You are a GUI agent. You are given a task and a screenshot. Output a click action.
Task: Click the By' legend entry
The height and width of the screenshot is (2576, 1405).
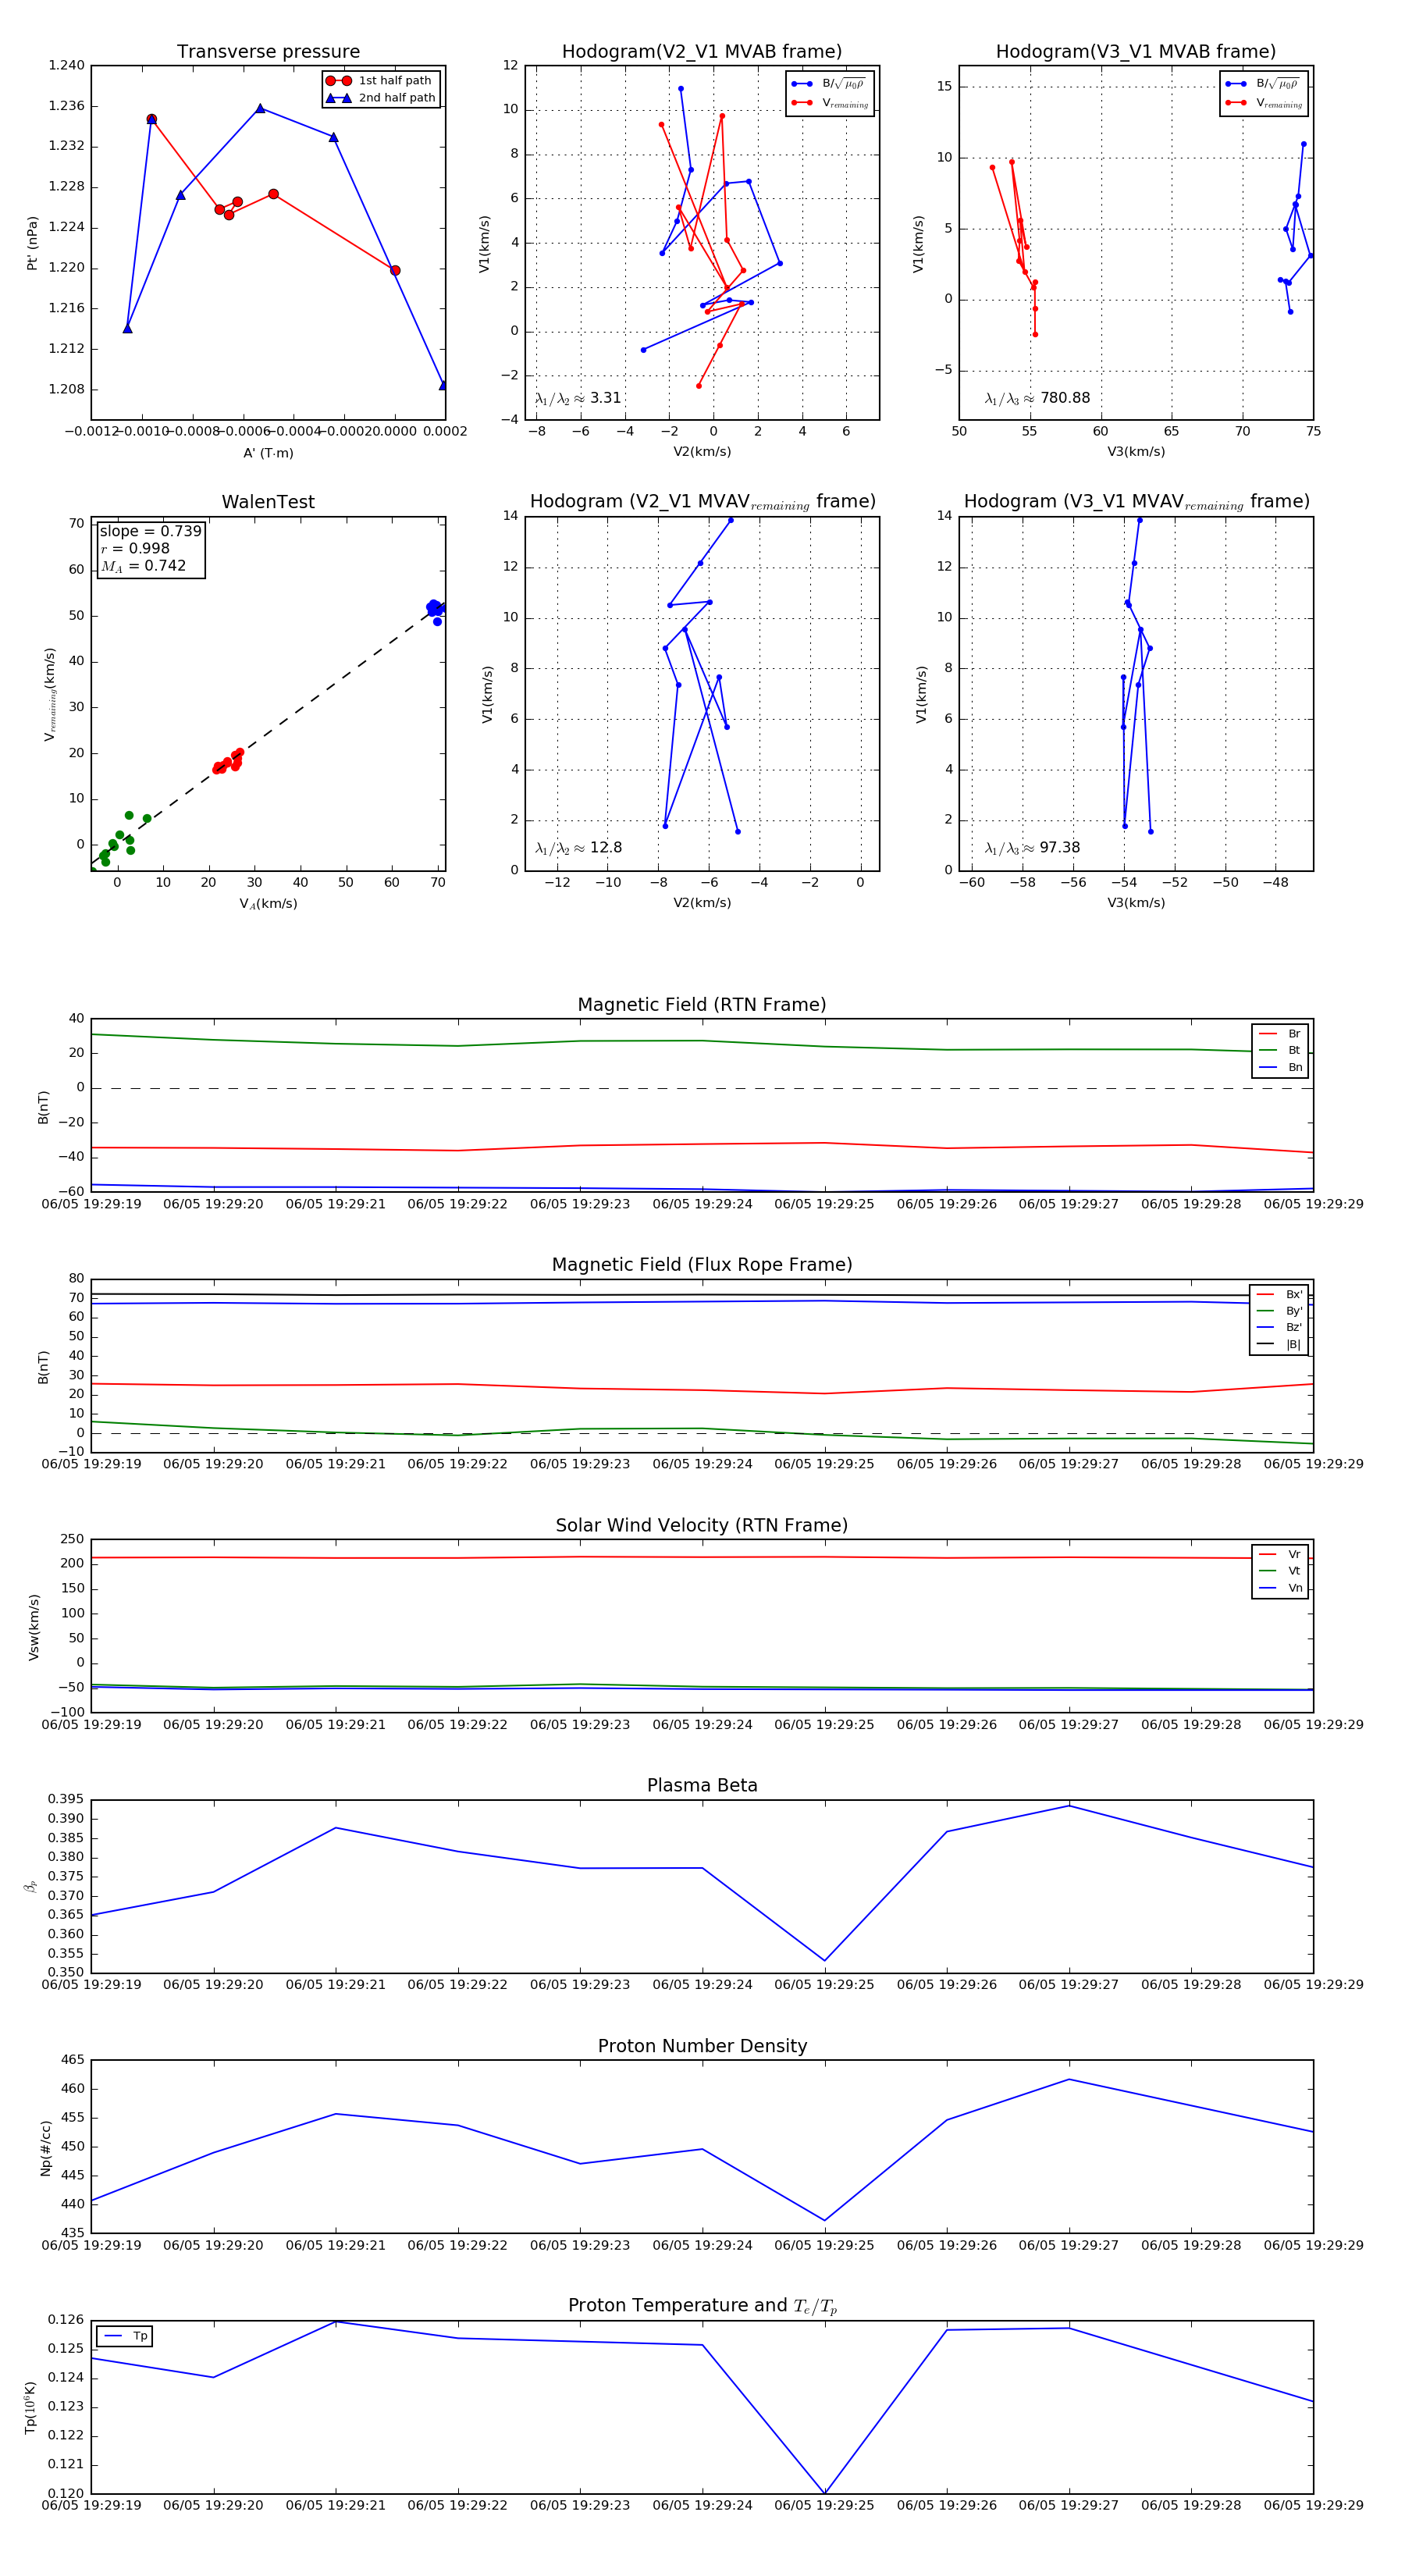1279,1311
